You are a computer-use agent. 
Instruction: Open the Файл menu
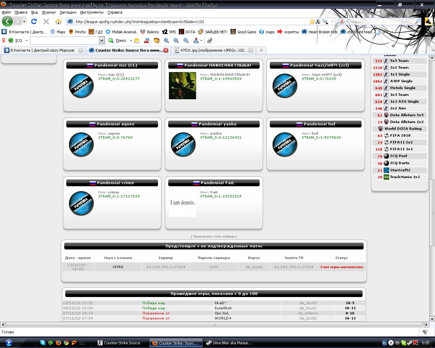point(6,12)
